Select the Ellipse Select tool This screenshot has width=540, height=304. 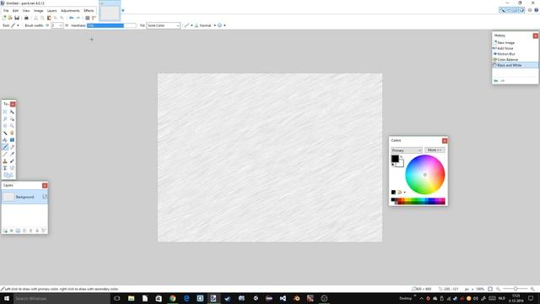click(5, 126)
